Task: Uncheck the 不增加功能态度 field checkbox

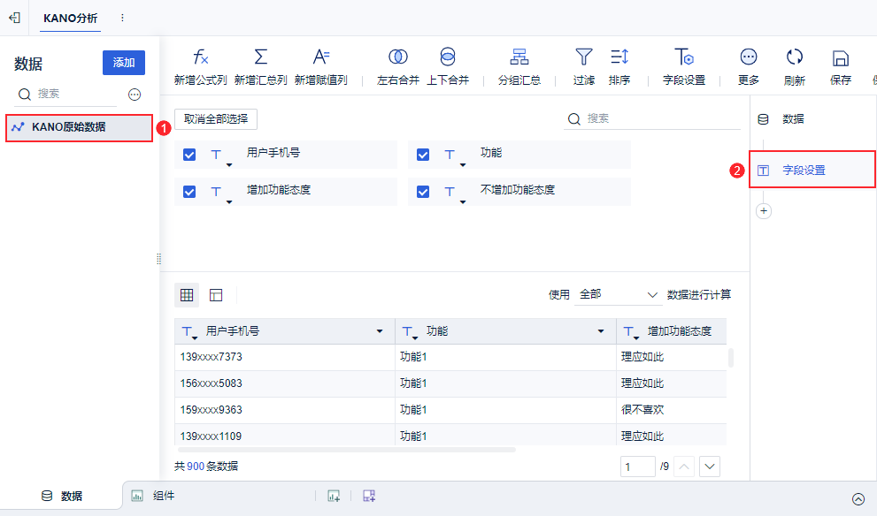Action: click(x=423, y=192)
